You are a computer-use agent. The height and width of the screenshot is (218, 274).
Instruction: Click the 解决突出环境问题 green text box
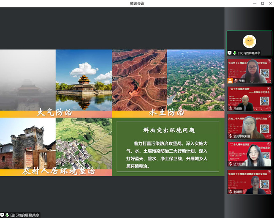[168, 147]
